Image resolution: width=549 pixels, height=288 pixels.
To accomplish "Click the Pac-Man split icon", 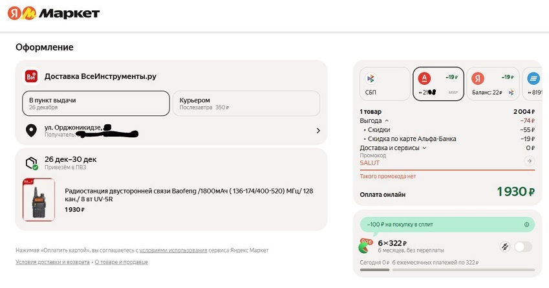I will (367, 246).
